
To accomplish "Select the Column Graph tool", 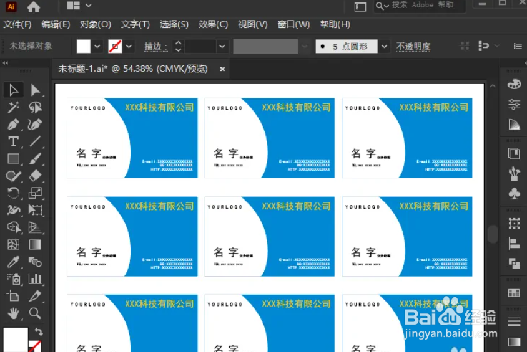I will click(36, 279).
